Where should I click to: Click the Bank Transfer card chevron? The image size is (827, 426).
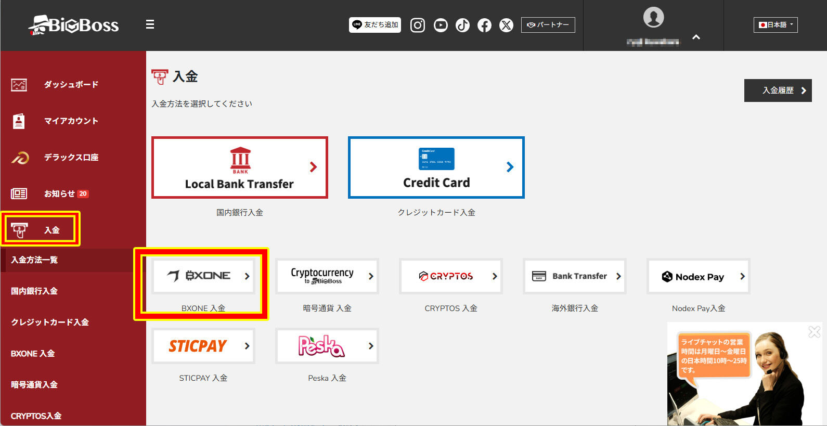click(618, 276)
